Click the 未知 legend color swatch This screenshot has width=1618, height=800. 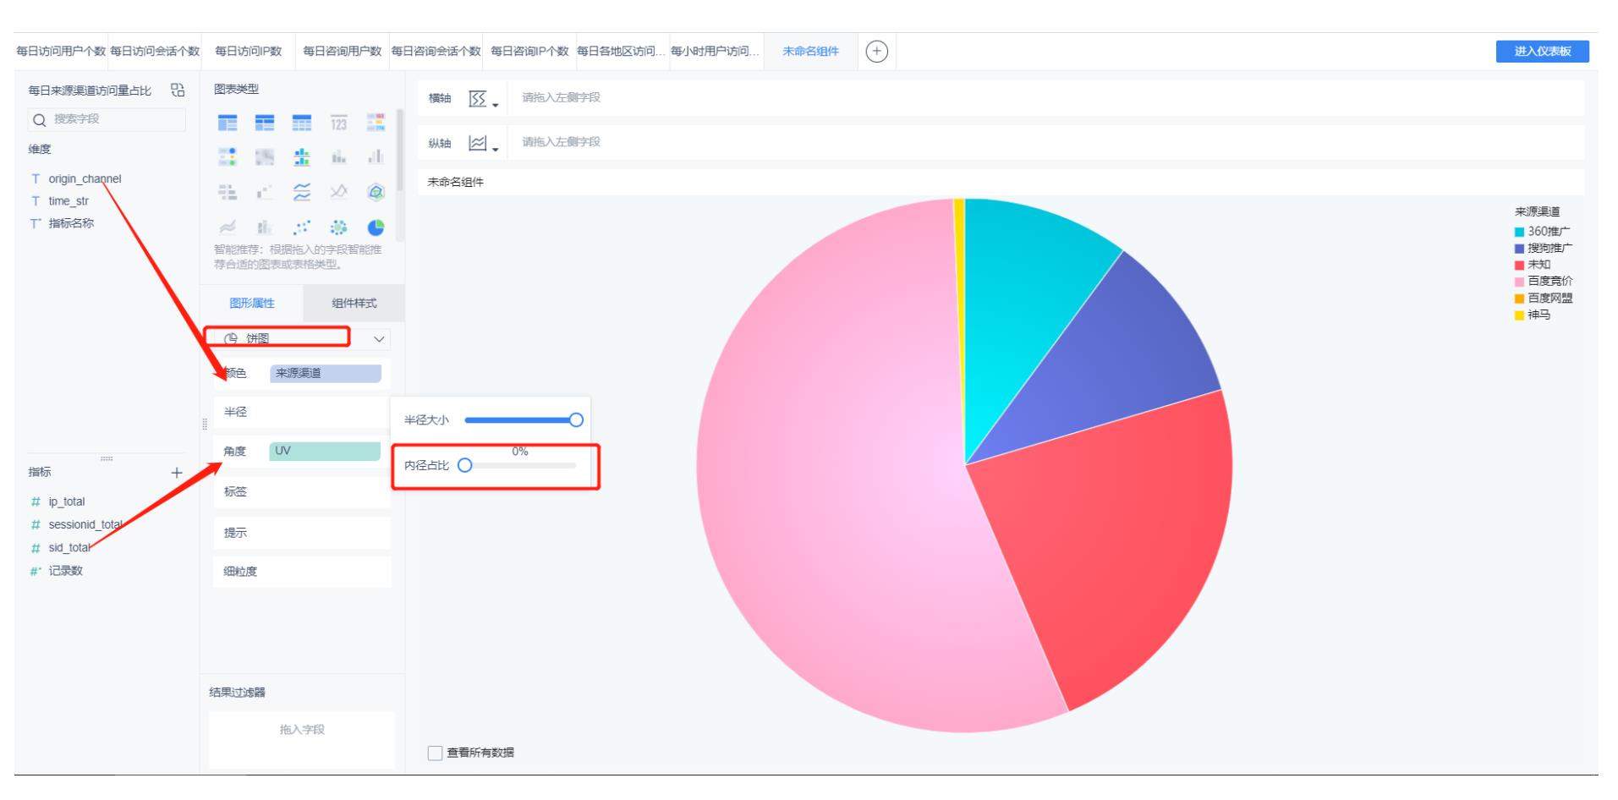[1519, 266]
